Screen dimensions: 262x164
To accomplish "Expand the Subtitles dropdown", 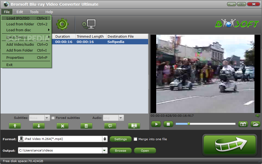I will (x=47, y=118).
